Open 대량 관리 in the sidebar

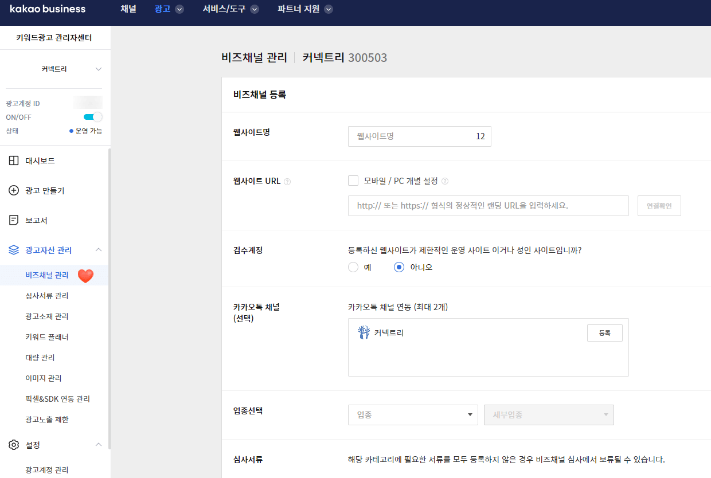[40, 358]
